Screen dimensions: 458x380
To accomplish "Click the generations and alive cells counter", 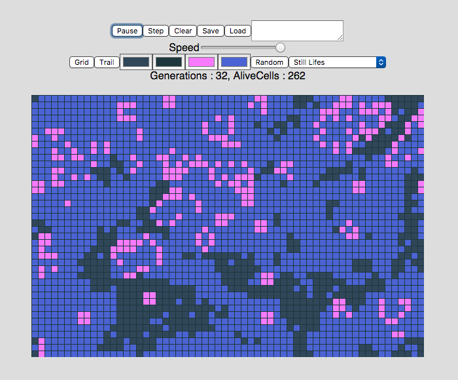I will point(228,76).
